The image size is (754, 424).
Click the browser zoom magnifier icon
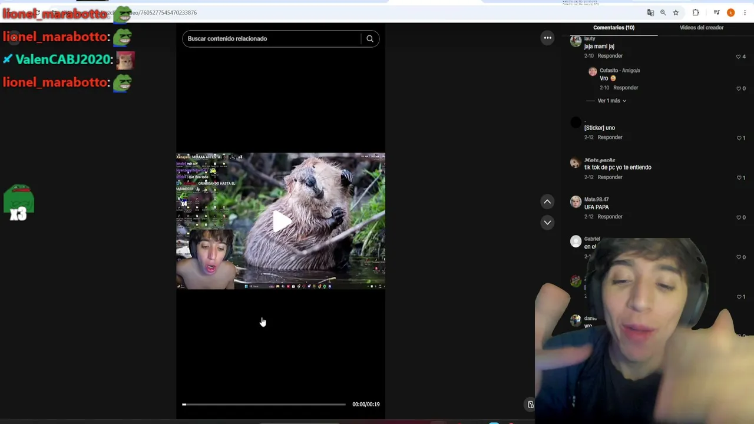[663, 12]
